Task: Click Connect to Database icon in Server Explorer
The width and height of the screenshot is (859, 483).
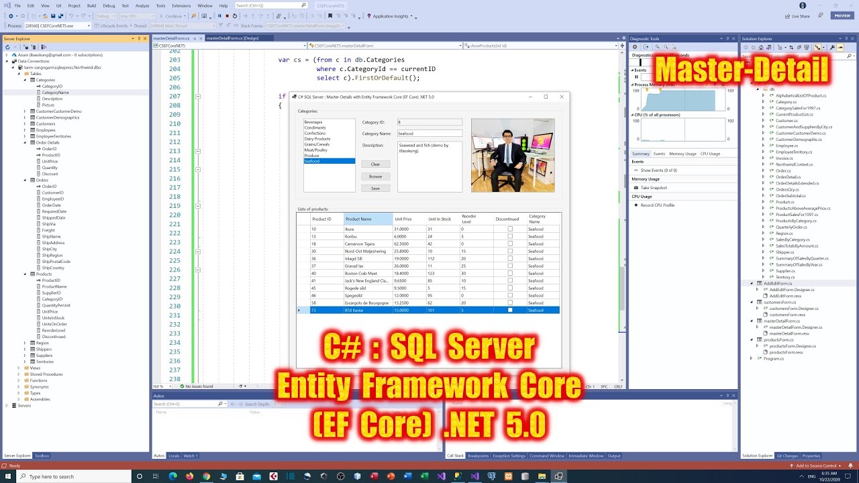Action: click(x=26, y=47)
